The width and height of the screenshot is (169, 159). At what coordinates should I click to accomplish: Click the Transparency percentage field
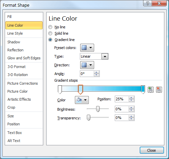[122, 118]
